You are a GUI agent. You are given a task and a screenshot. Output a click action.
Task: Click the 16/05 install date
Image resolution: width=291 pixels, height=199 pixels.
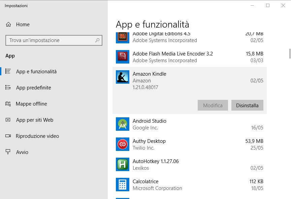[x=257, y=128]
